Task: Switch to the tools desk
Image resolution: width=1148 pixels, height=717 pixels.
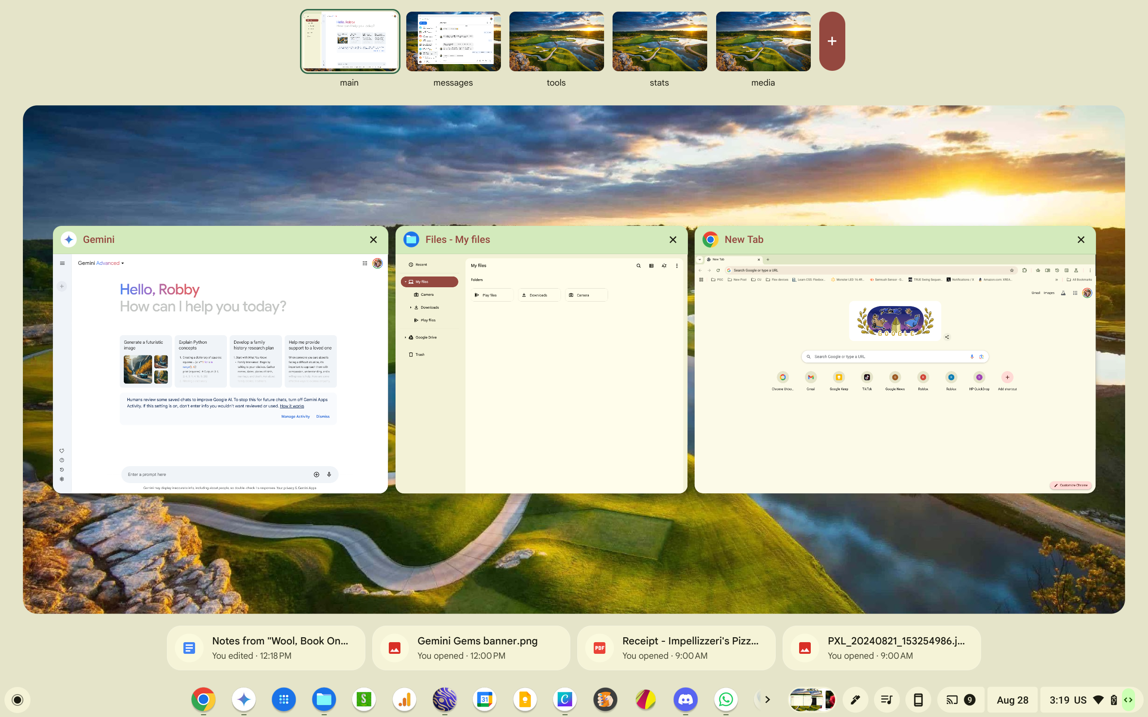Action: click(556, 42)
